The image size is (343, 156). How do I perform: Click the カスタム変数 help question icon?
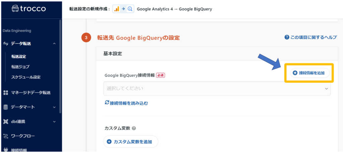click(134, 128)
